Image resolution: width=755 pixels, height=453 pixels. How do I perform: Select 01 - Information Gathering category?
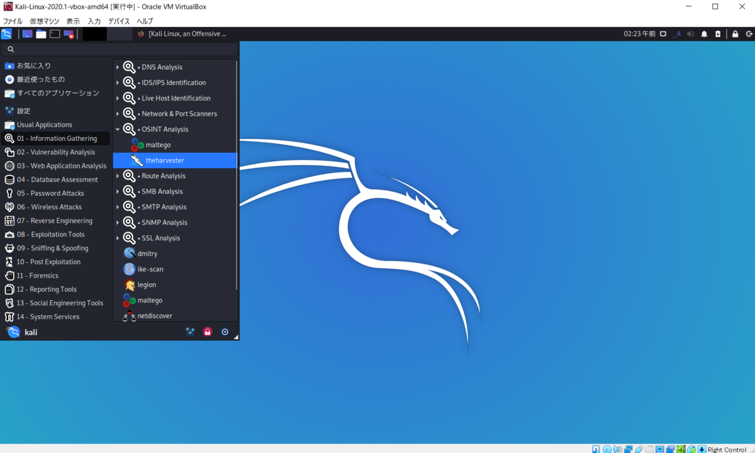click(56, 138)
